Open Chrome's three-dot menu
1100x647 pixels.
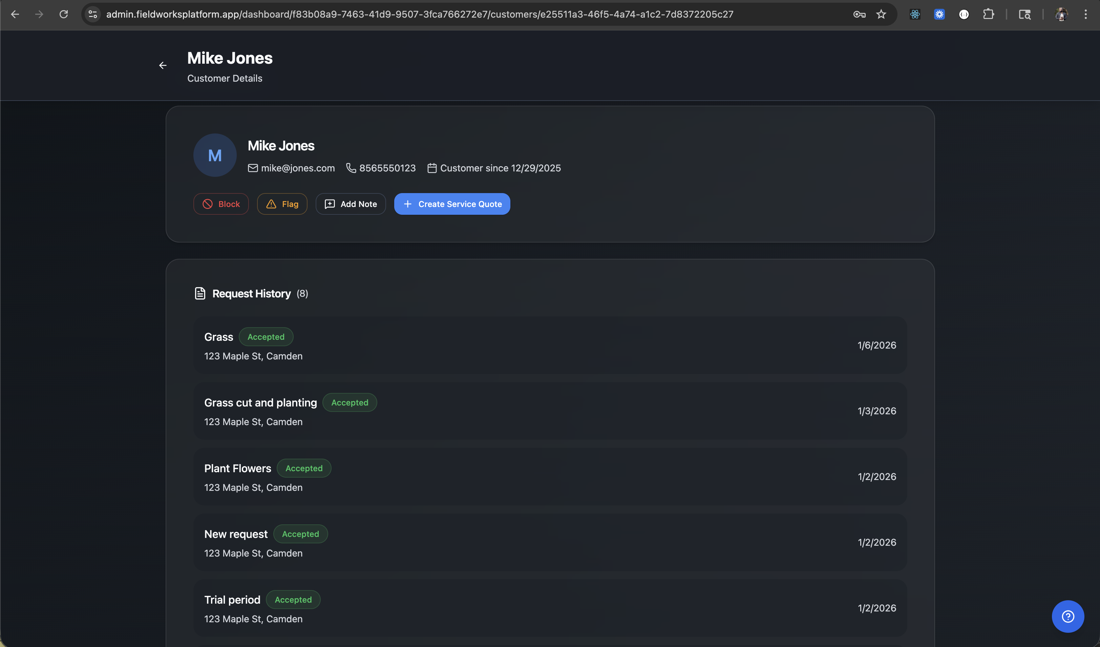1086,14
